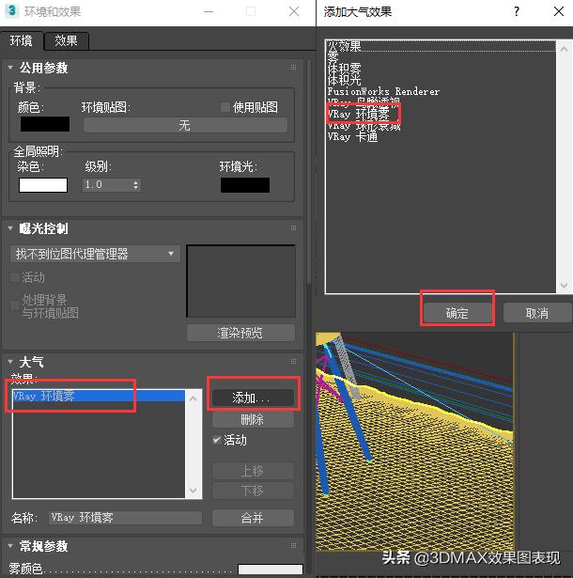Click dialog list scroll down arrow
The height and width of the screenshot is (578, 573).
click(564, 285)
